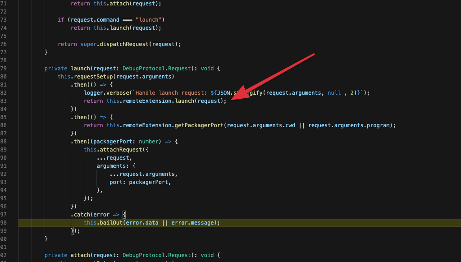Click '.then' on line 81

(x=79, y=85)
